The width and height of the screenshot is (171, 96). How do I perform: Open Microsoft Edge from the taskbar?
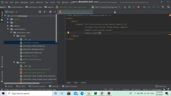tap(82, 93)
